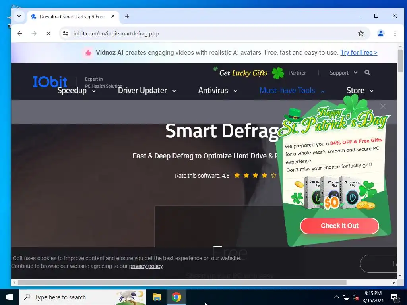Click the page scroll down arrow
This screenshot has height=305, width=407.
click(x=400, y=276)
